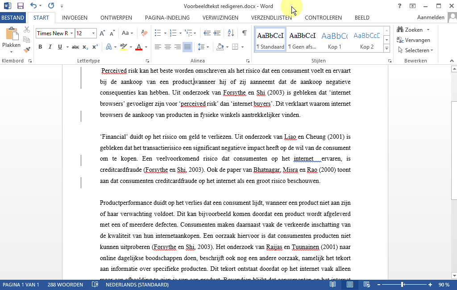Switch to read mode view

(x=332, y=285)
